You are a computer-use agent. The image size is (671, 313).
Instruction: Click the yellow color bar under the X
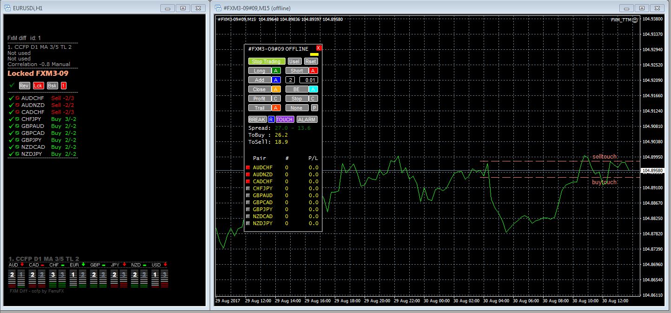click(314, 54)
